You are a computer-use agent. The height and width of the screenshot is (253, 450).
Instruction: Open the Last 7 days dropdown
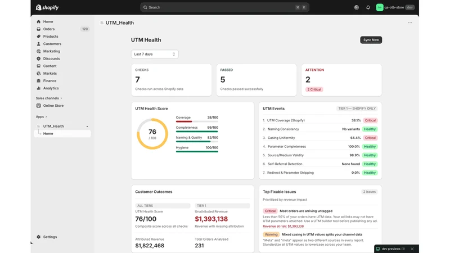155,54
